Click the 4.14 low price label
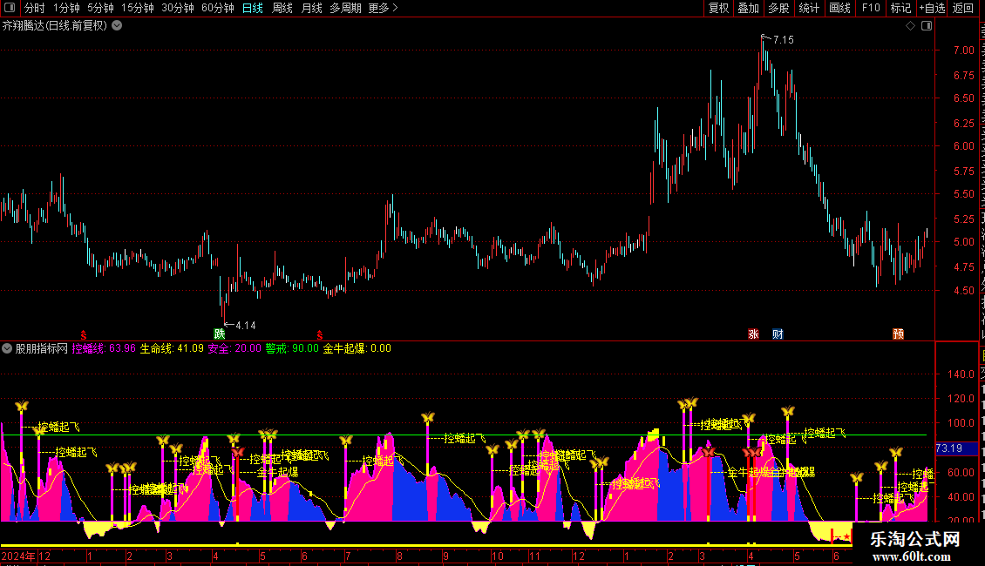Viewport: 985px width, 566px height. (x=246, y=325)
